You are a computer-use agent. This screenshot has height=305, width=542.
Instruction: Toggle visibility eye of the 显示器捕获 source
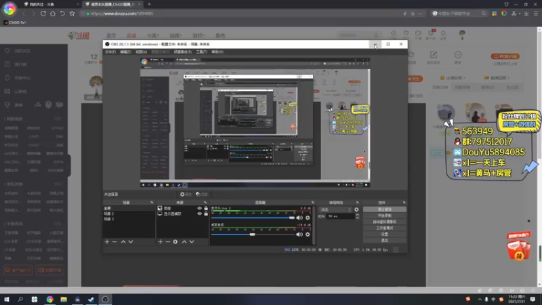(199, 213)
